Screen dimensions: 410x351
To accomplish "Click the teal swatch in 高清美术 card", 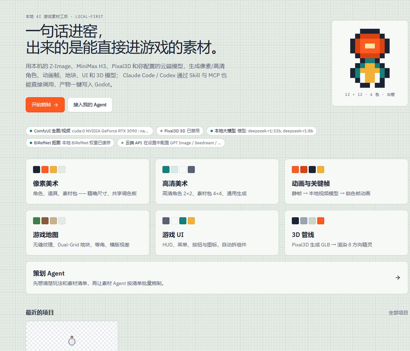I will coord(166,170).
